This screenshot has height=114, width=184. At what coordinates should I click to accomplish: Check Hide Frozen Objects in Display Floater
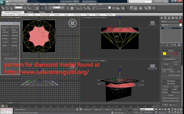point(3,59)
